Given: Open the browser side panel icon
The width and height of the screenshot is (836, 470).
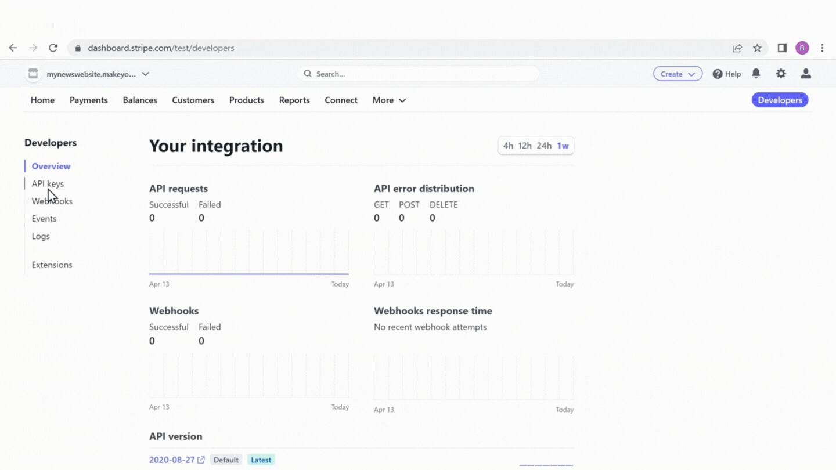Looking at the screenshot, I should 782,48.
